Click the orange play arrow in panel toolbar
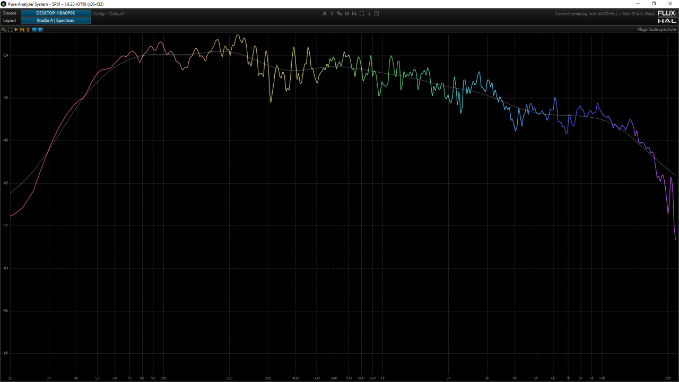The height and width of the screenshot is (382, 679). click(16, 30)
